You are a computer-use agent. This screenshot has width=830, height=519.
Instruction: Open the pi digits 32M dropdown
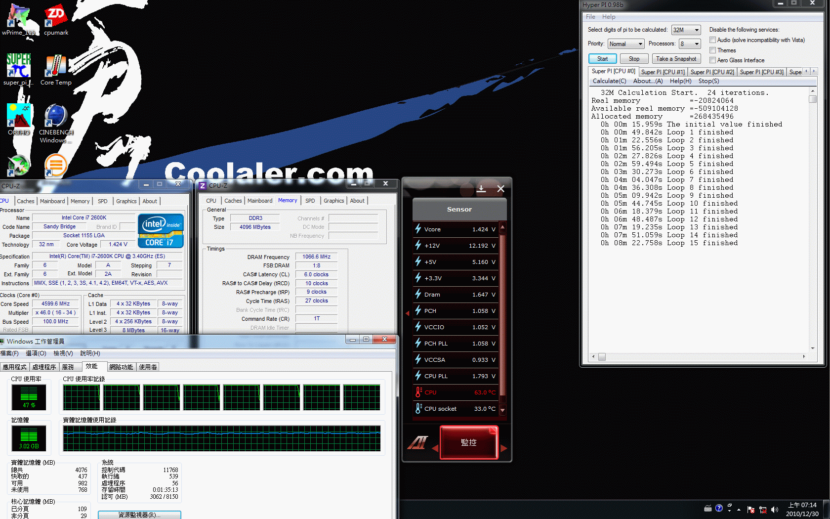point(686,30)
